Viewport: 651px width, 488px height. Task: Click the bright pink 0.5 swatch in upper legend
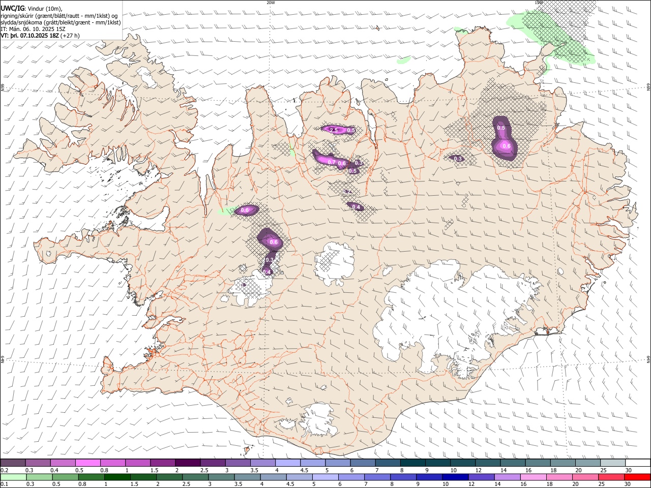[87, 463]
